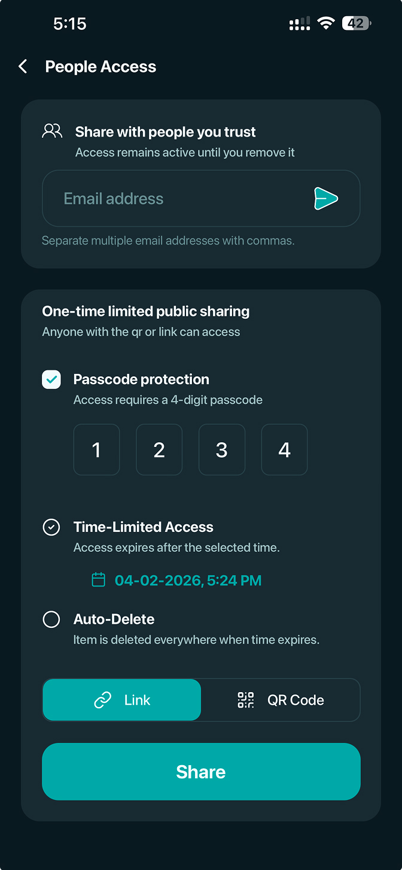Open the expiry date 04-02-2026 picker
This screenshot has width=402, height=870.
click(188, 580)
